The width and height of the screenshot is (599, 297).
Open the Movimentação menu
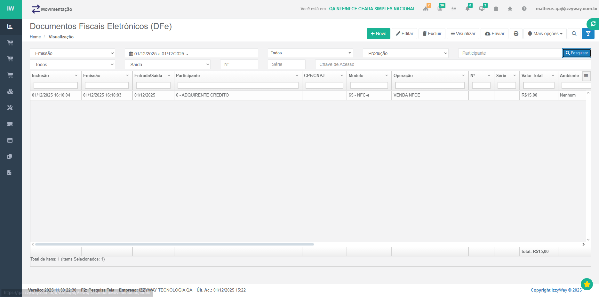coord(52,9)
